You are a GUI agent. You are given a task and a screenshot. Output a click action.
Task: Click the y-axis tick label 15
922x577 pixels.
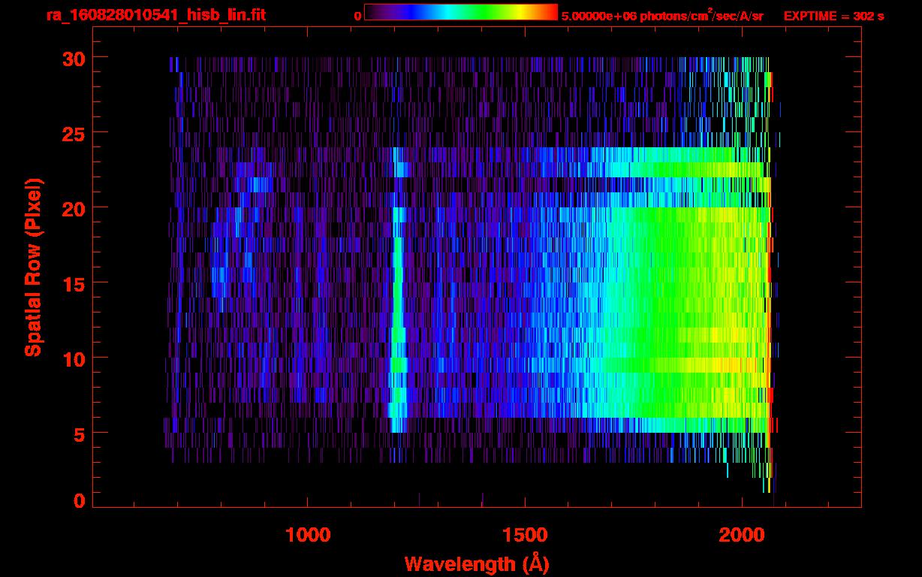point(74,283)
